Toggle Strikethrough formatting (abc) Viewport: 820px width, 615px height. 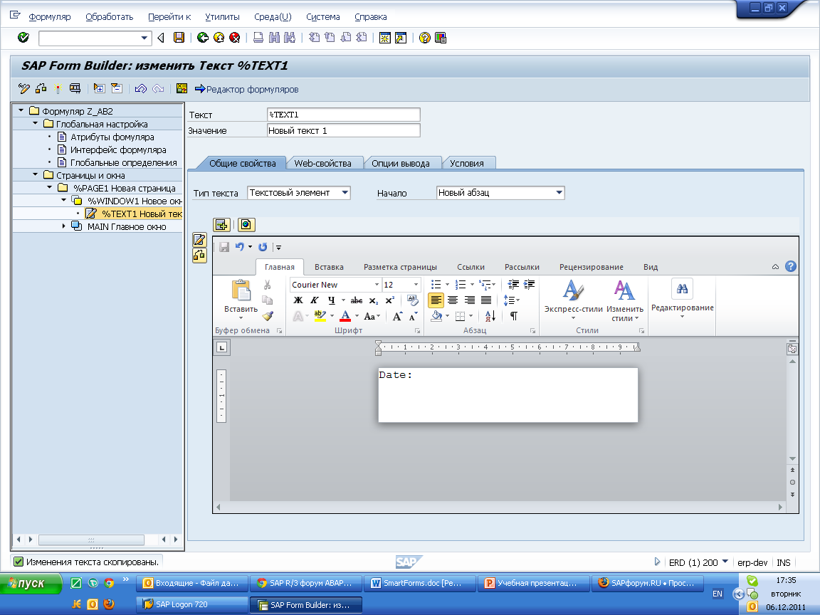(x=357, y=300)
